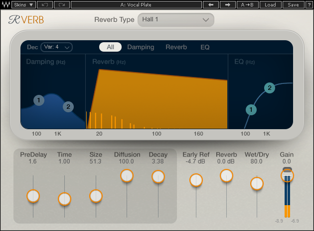This screenshot has width=314, height=231.
Task: Go to the previous preset arrow
Action: (x=211, y=4)
